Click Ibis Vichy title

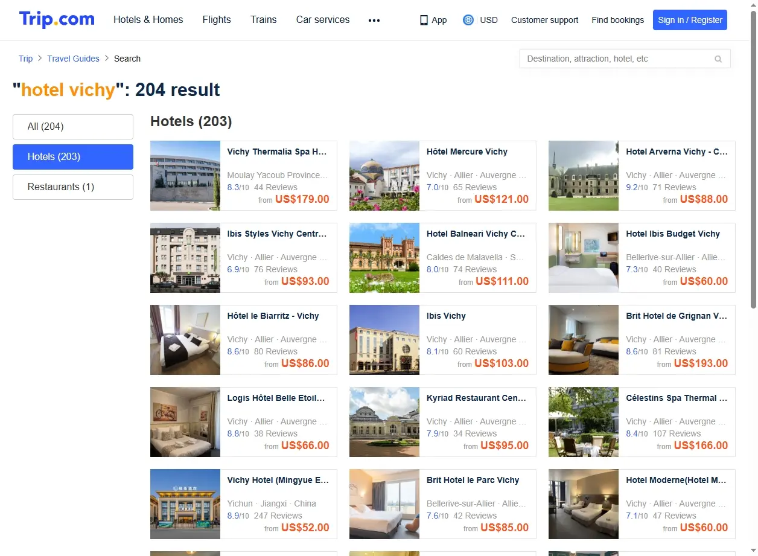coord(446,316)
